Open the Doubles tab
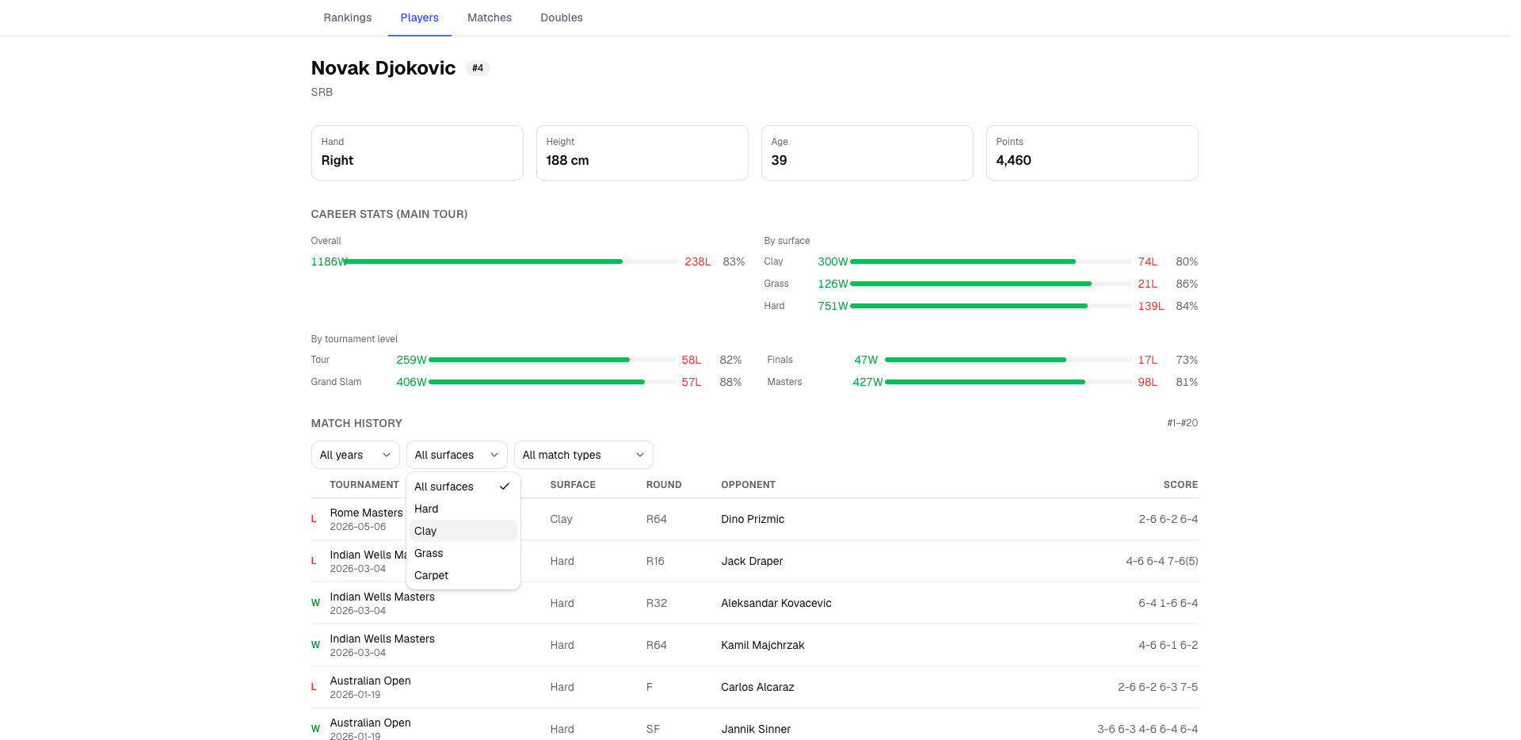 pos(562,17)
